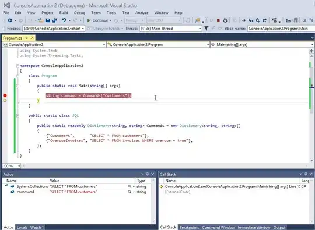Click the Save All toolbar icon
The width and height of the screenshot is (315, 230).
click(55, 20)
